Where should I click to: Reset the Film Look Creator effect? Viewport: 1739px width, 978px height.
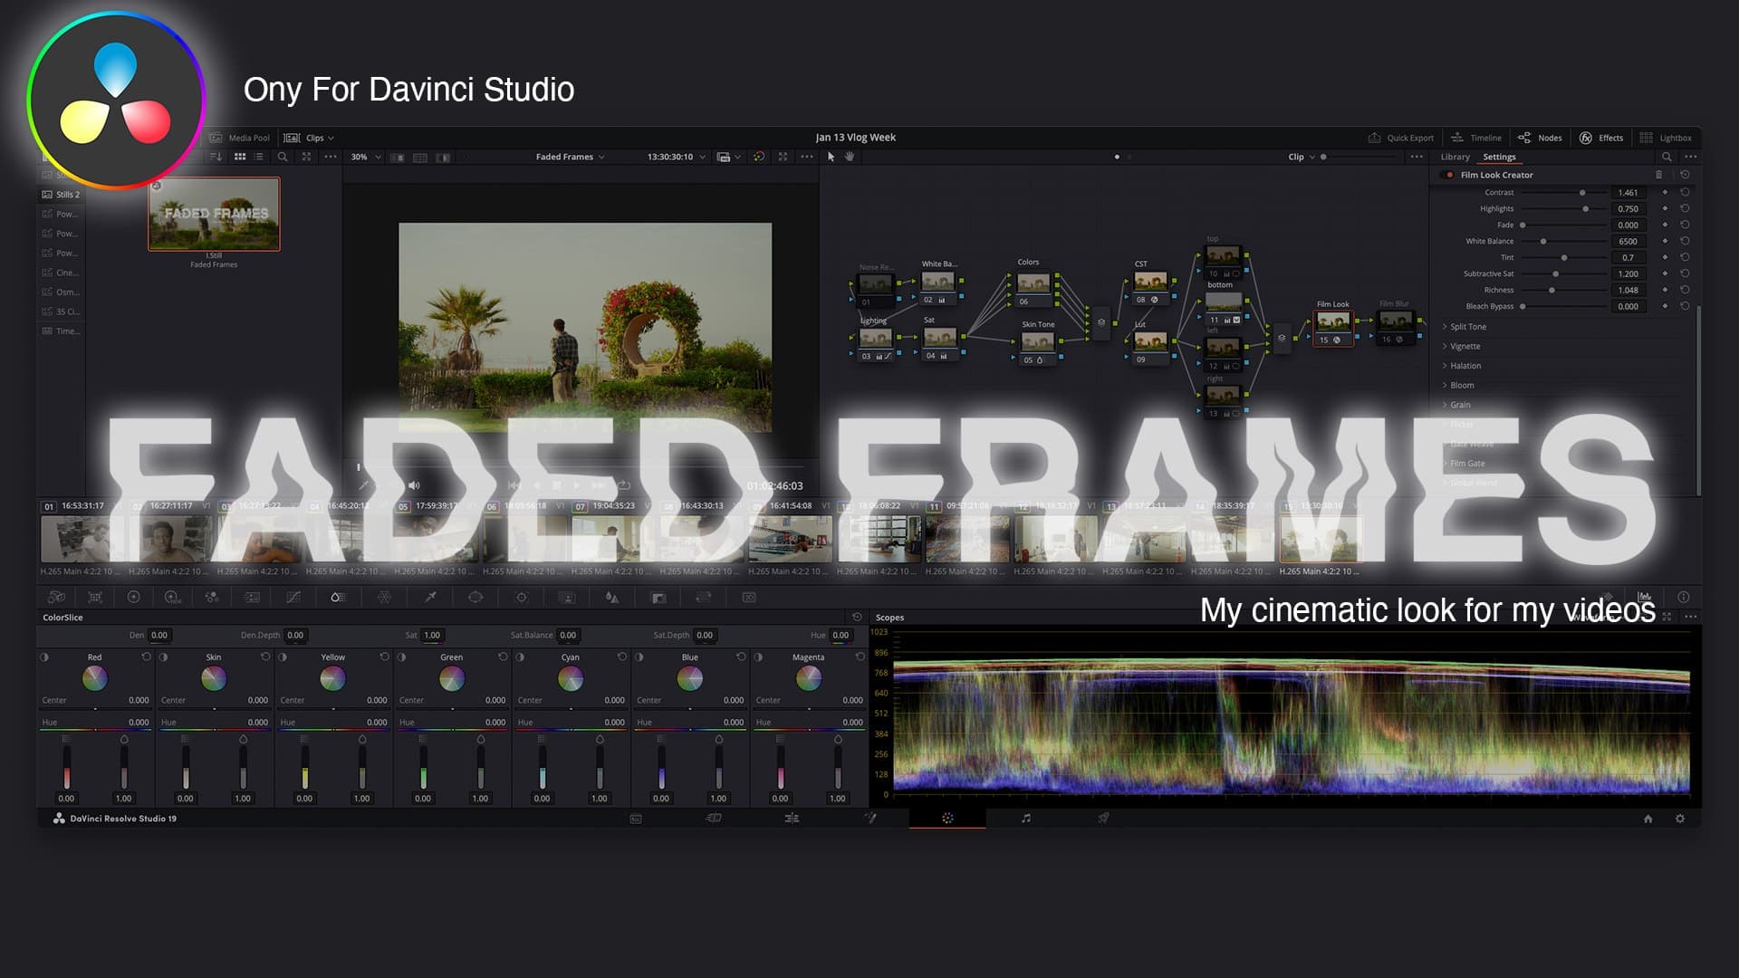coord(1685,175)
